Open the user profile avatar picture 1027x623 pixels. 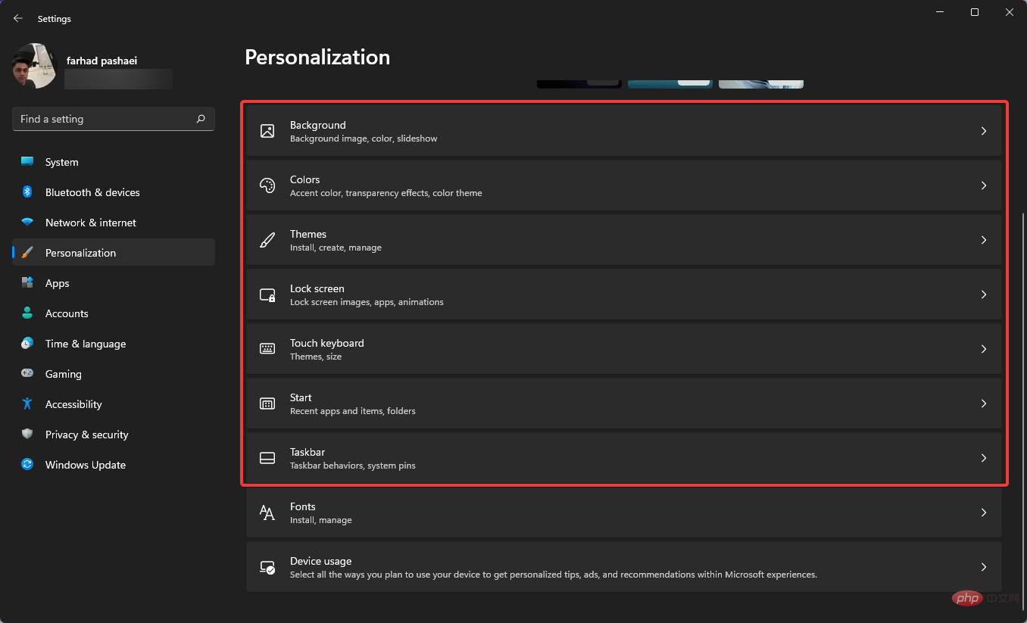35,66
